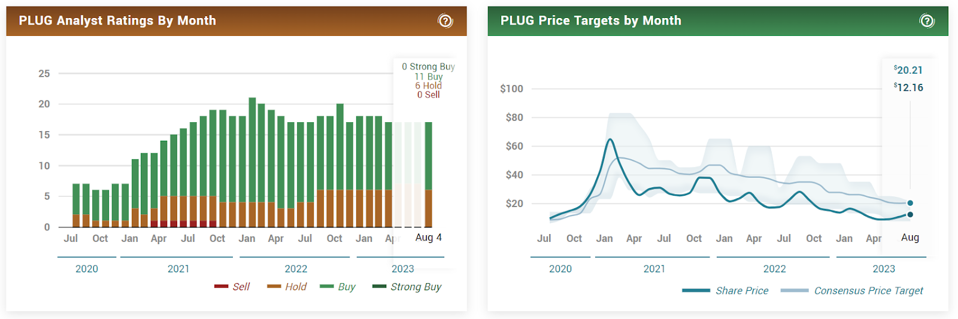Toggle Hold series in ratings legend
This screenshot has height=319, width=958.
[x=287, y=287]
